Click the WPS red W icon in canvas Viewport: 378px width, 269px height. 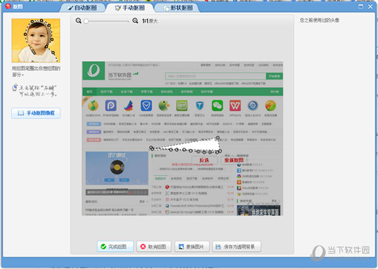[x=235, y=106]
